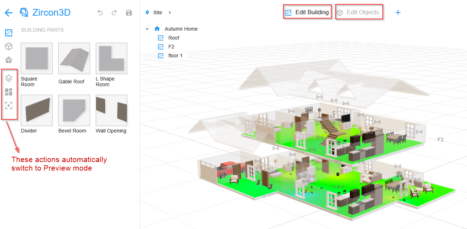Viewport: 467px width, 229px height.
Task: Click the layers stack sidebar icon
Action: 9,78
